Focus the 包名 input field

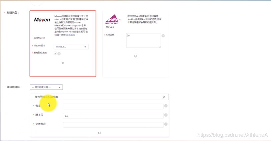click(x=113, y=107)
